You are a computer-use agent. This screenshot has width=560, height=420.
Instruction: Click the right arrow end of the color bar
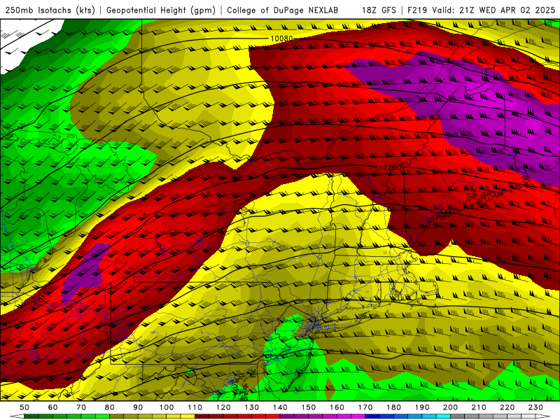point(543,416)
